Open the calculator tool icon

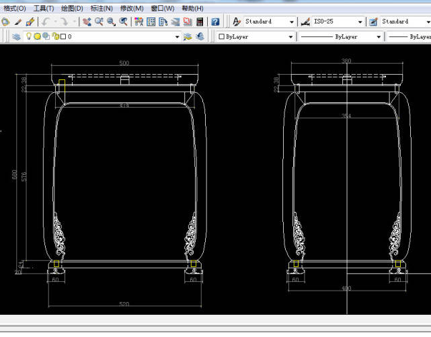(x=200, y=22)
